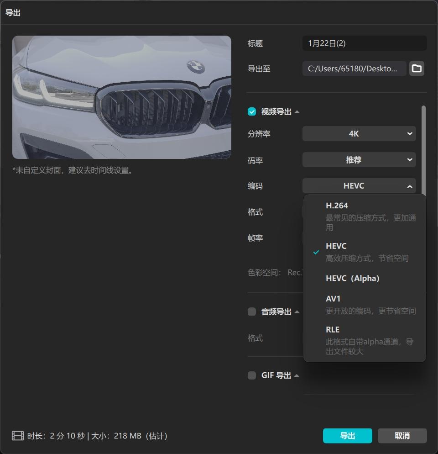Image resolution: width=438 pixels, height=454 pixels.
Task: Click the 标题 title field showing 1月22日(2)
Action: (364, 43)
